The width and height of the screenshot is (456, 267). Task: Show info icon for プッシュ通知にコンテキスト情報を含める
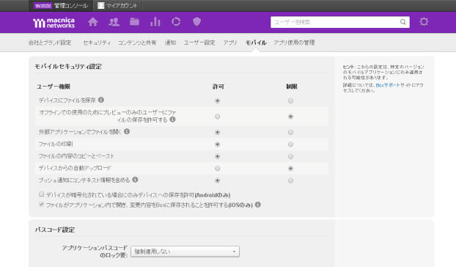pyautogui.click(x=135, y=180)
